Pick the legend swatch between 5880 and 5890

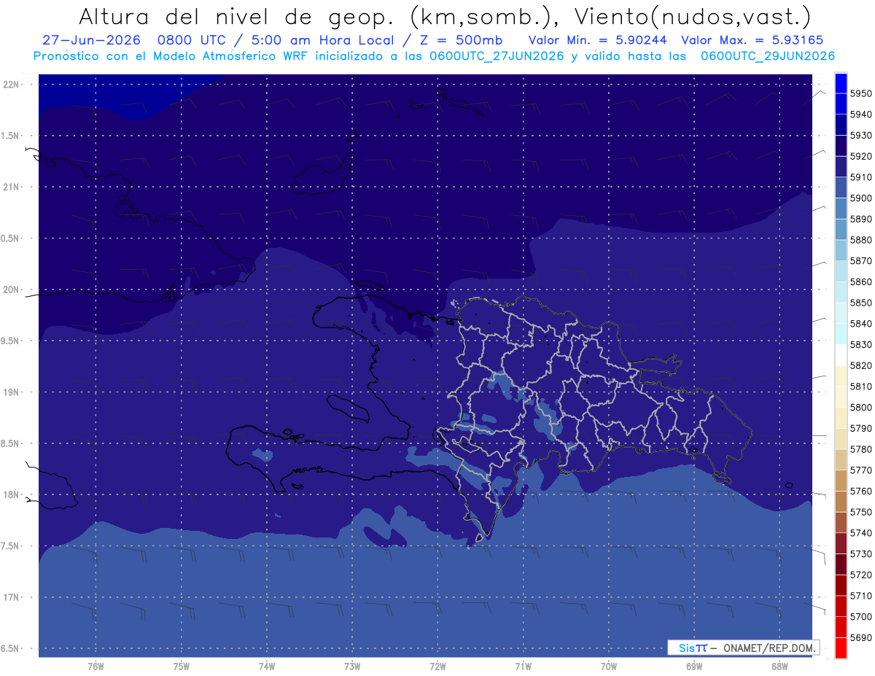[841, 230]
